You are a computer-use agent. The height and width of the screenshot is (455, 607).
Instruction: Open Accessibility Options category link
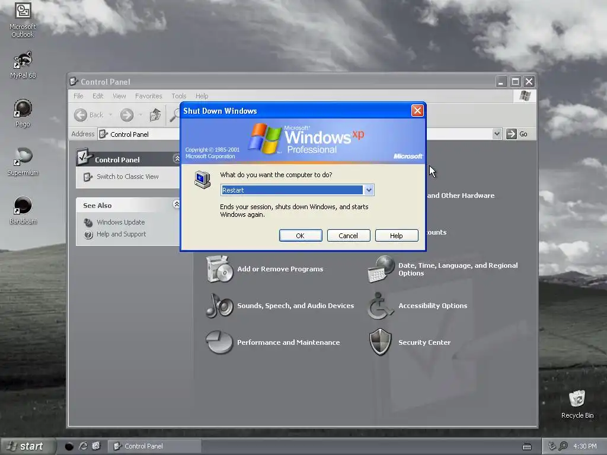pos(433,306)
